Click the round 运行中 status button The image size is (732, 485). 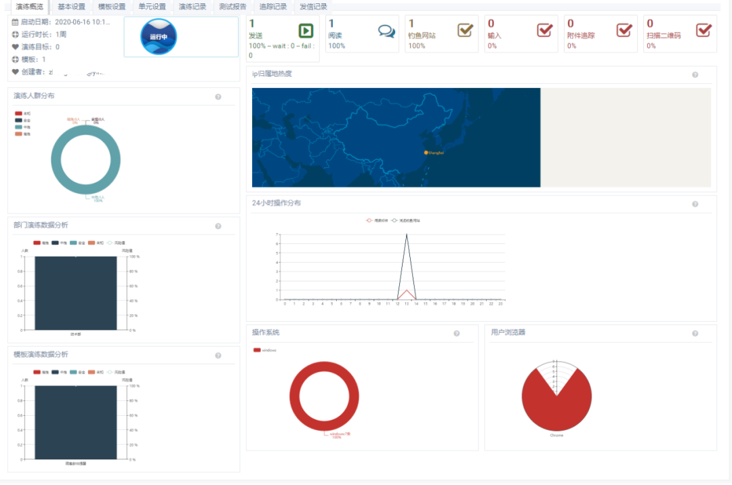(159, 37)
